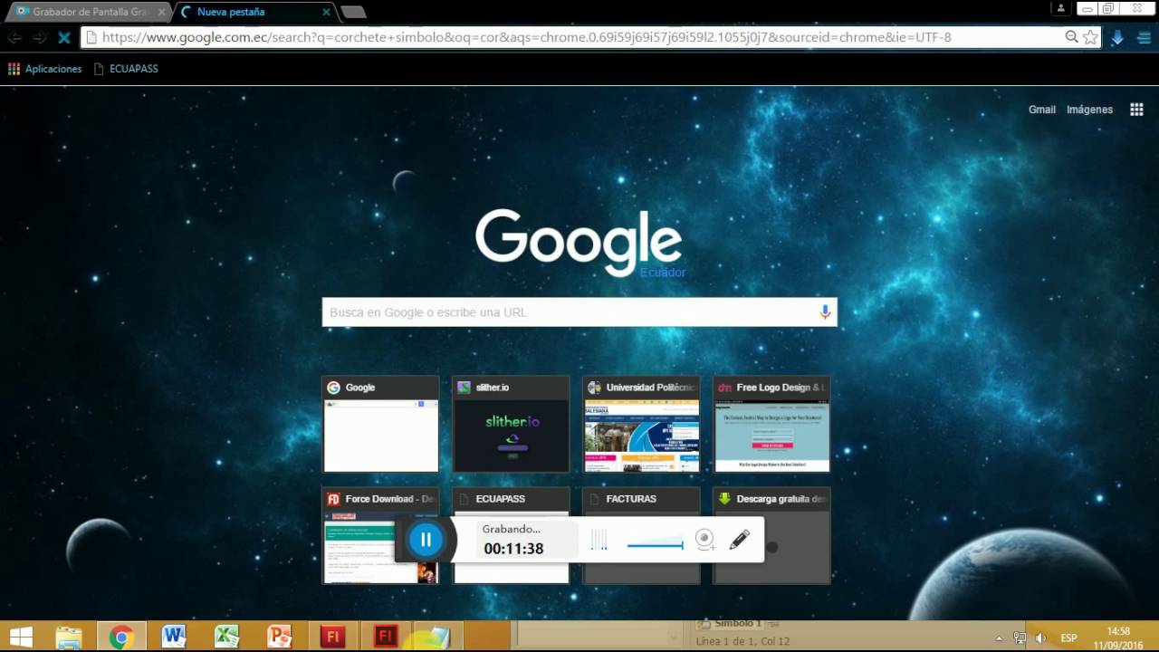Screen dimensions: 1159x652
Task: Open File Explorer from the taskbar
Action: pyautogui.click(x=69, y=637)
